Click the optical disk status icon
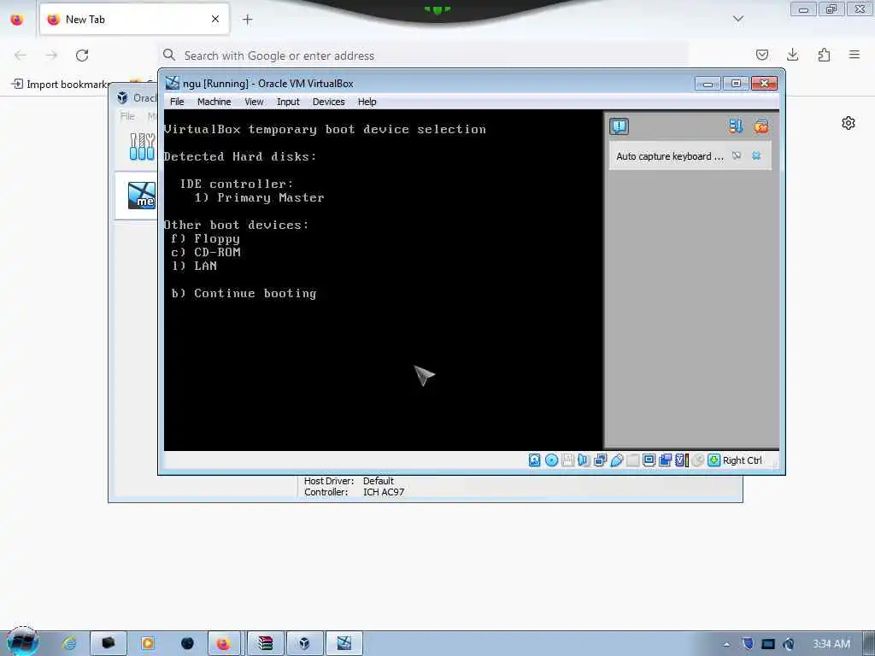875x656 pixels. [x=551, y=460]
